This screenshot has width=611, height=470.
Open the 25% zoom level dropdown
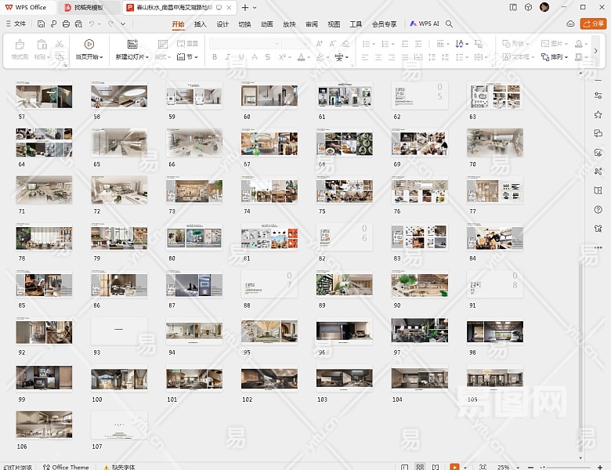506,466
